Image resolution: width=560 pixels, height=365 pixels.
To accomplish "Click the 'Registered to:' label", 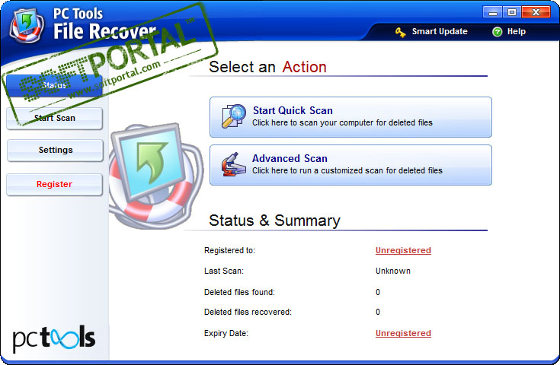I will pos(229,250).
